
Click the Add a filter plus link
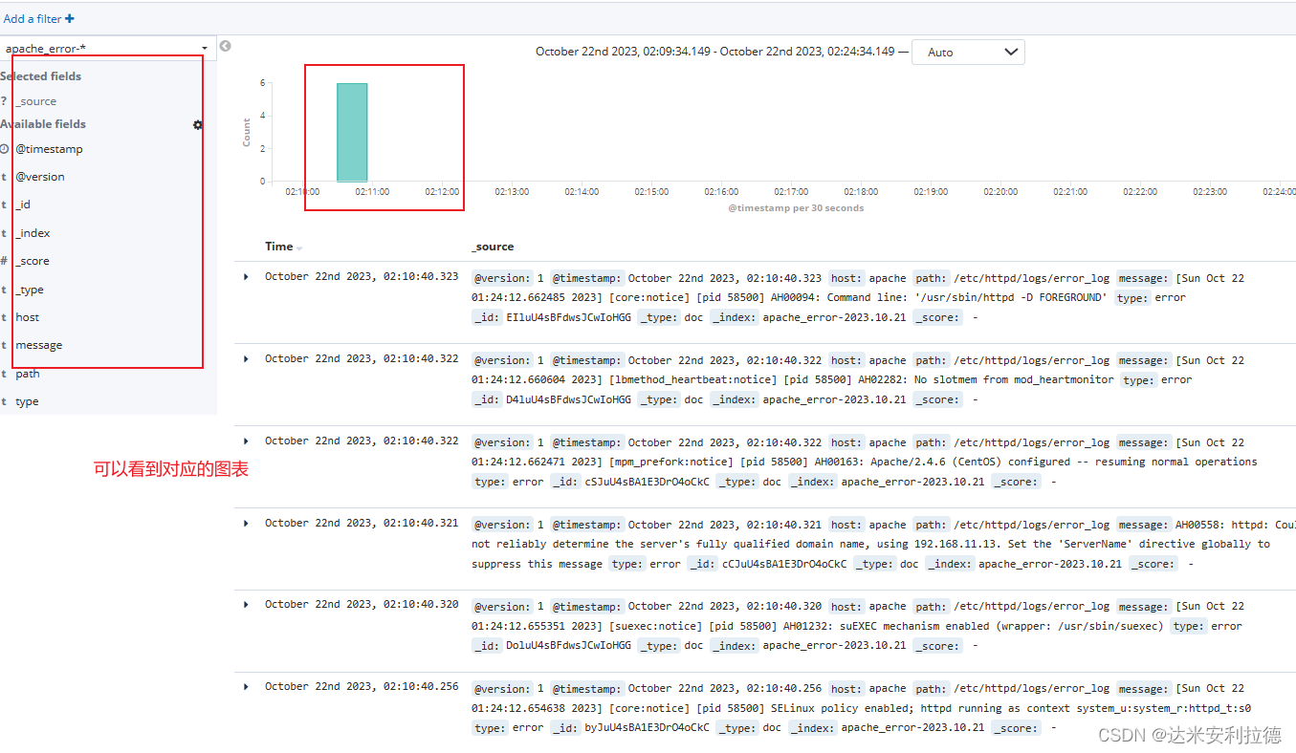coord(38,18)
